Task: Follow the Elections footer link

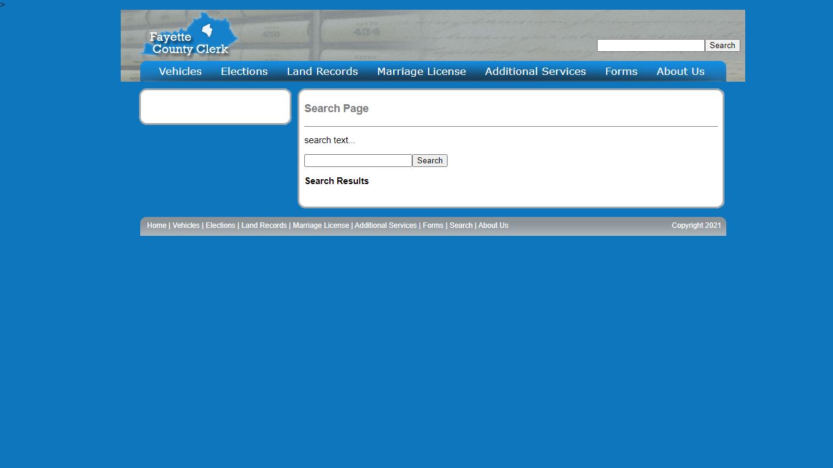Action: coord(220,225)
